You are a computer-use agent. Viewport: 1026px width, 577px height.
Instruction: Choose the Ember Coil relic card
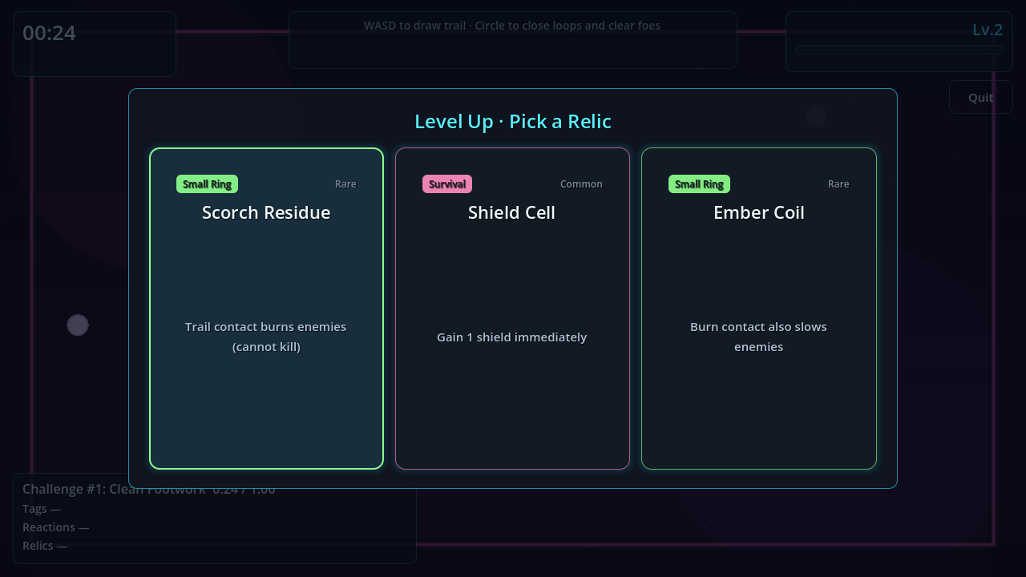coord(758,309)
